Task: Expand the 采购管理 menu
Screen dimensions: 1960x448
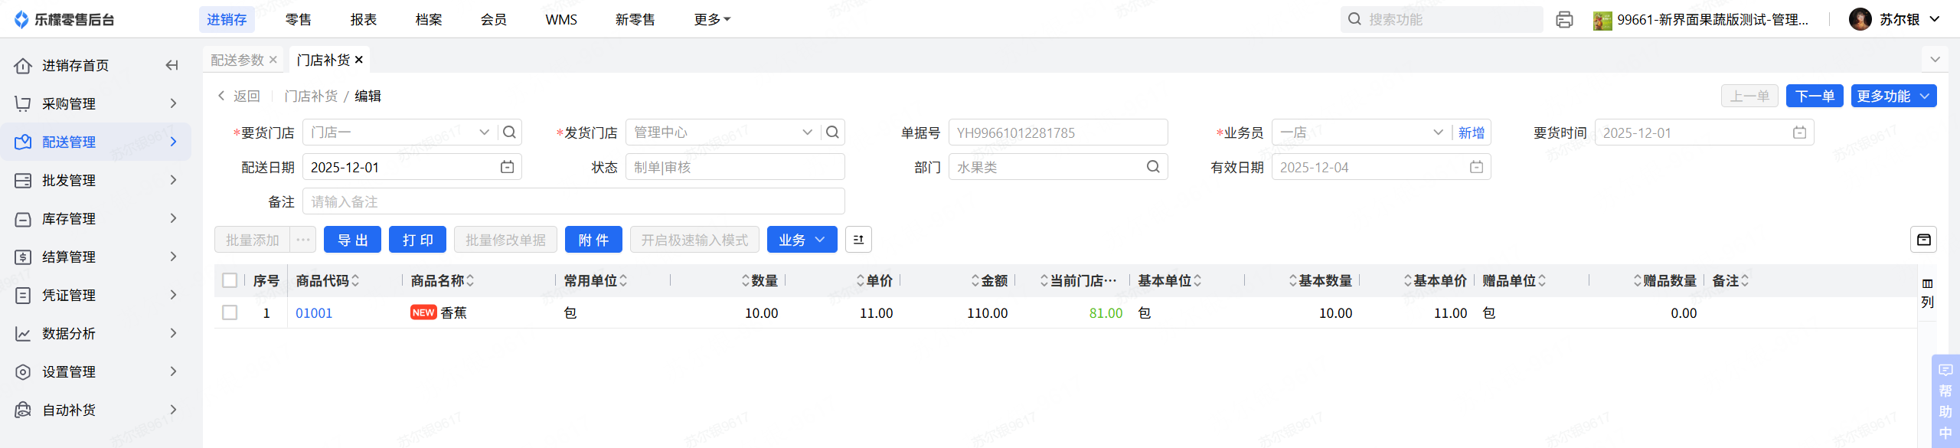Action: (x=173, y=103)
